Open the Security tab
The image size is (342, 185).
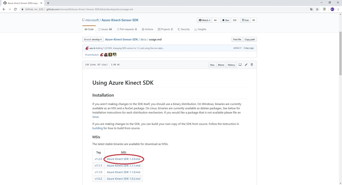[x=184, y=29]
